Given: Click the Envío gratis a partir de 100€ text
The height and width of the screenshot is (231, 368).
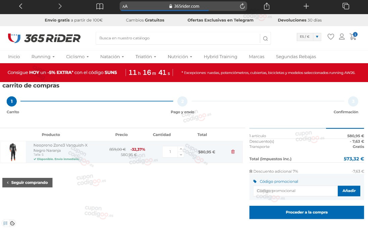Looking at the screenshot, I should [74, 20].
